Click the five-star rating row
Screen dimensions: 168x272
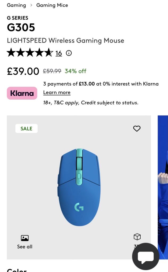point(30,53)
